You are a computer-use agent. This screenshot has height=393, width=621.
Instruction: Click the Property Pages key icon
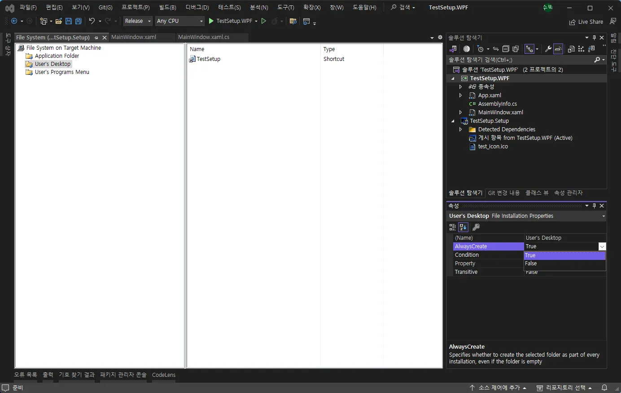coord(476,227)
